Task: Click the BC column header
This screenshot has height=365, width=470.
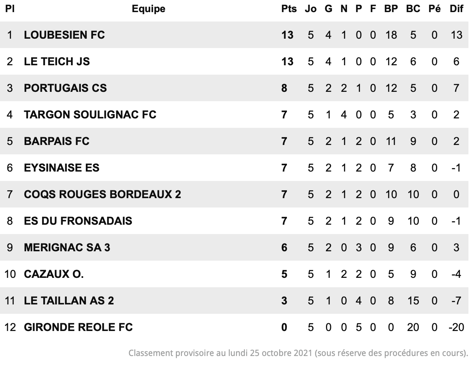Action: 413,9
